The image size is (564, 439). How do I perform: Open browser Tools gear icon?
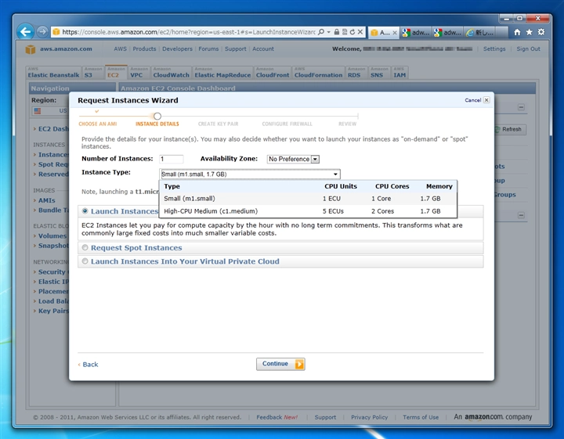541,32
